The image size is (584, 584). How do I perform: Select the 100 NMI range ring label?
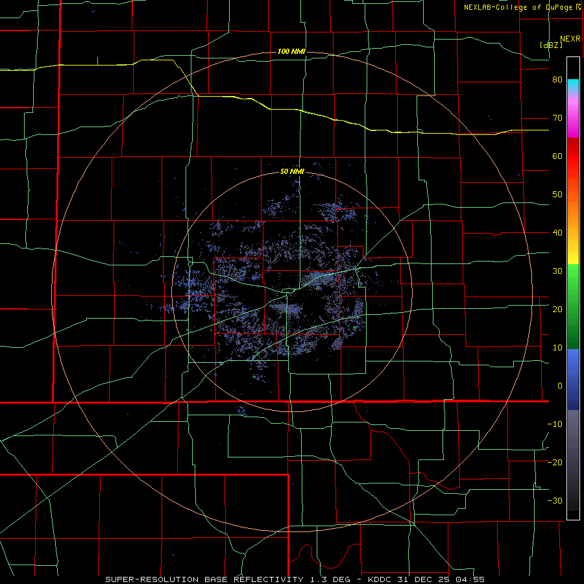click(291, 51)
